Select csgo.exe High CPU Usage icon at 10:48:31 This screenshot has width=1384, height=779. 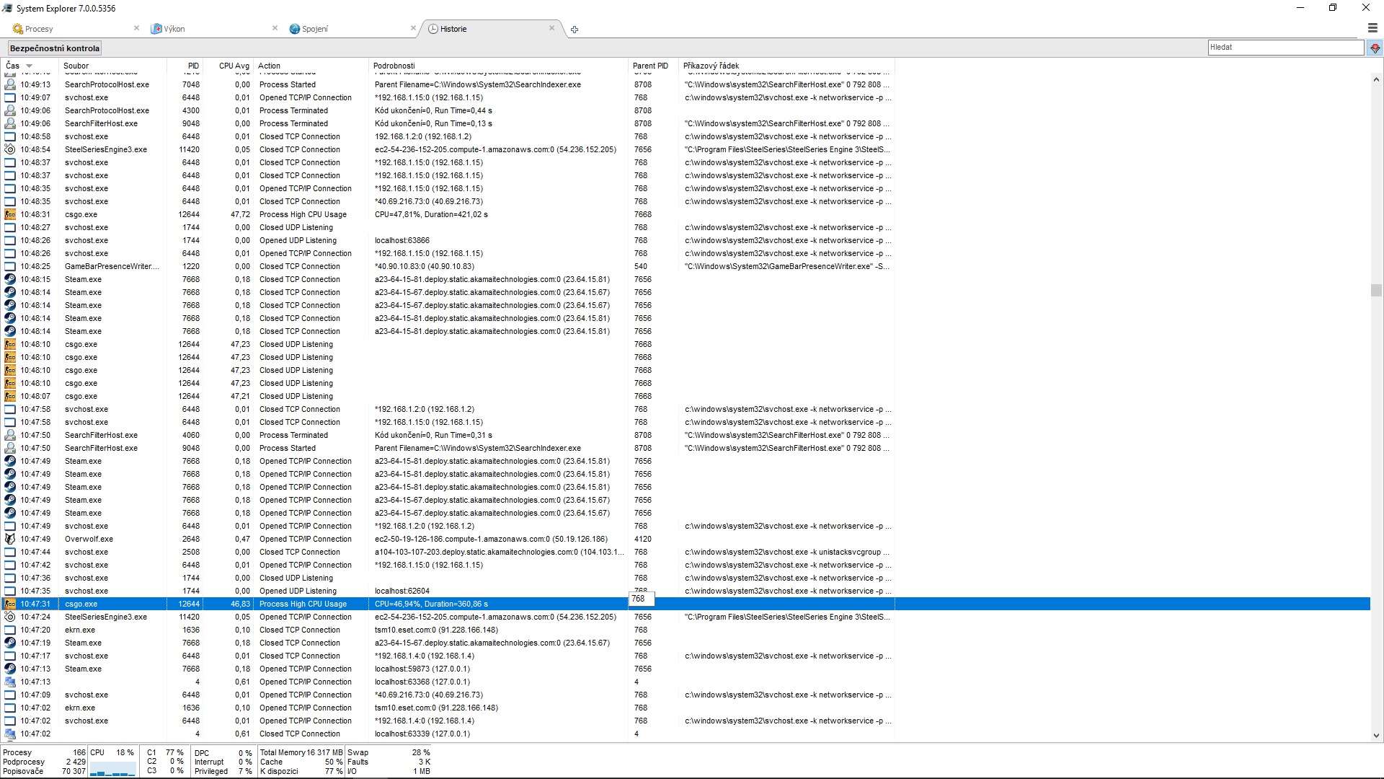tap(10, 214)
